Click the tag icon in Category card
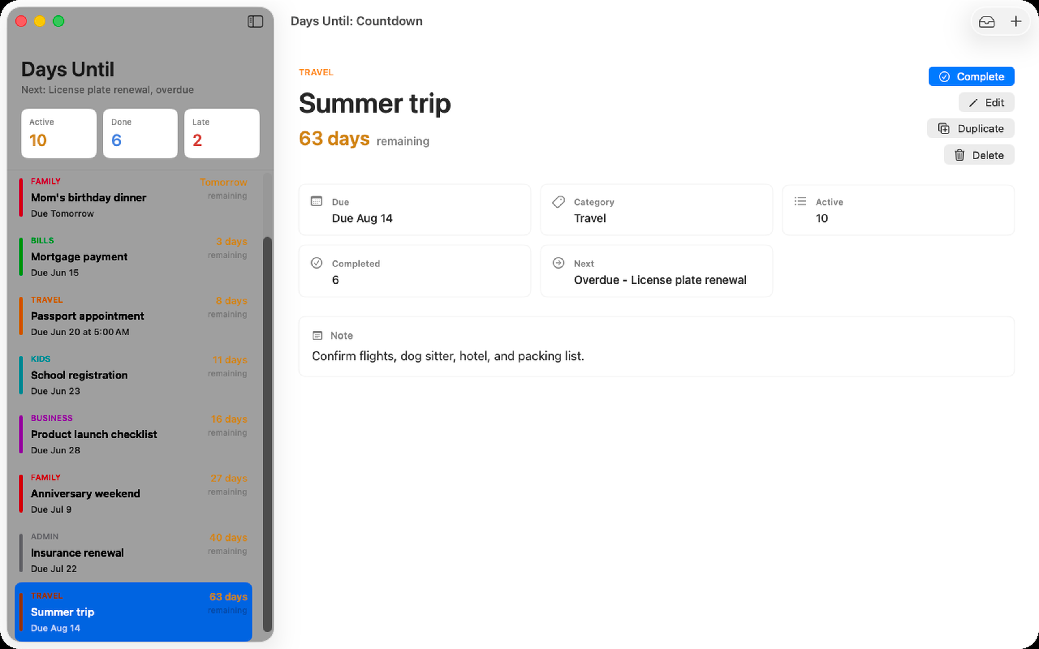This screenshot has height=649, width=1039. pos(558,201)
